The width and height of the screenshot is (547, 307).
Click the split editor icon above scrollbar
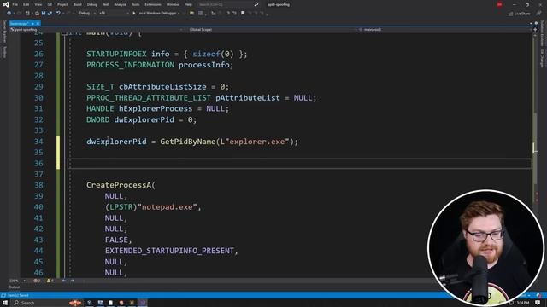click(535, 30)
